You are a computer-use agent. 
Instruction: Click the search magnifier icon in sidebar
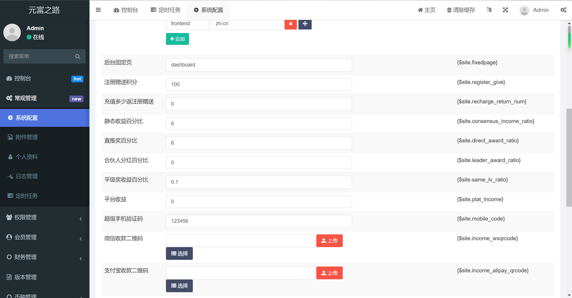tap(78, 56)
